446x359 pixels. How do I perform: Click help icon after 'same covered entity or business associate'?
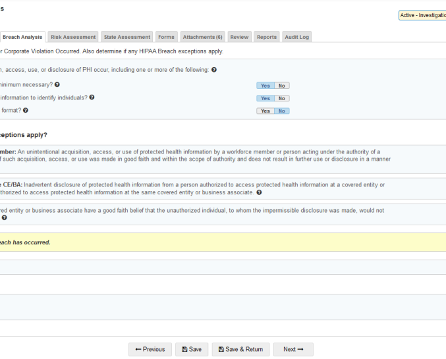coord(259,192)
